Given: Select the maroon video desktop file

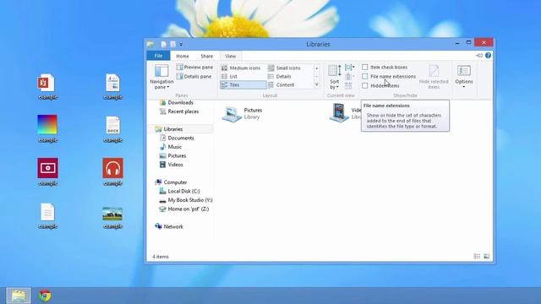Looking at the screenshot, I should [x=47, y=171].
